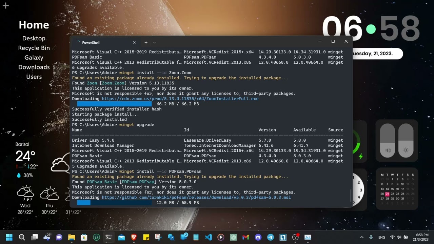Open the performance monitor taskbar icon

[308, 237]
